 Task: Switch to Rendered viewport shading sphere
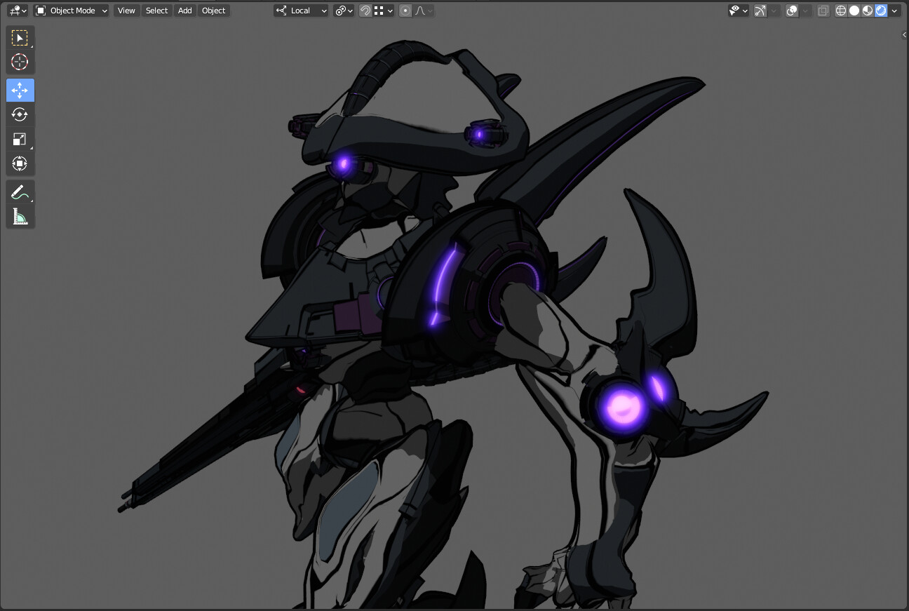880,10
